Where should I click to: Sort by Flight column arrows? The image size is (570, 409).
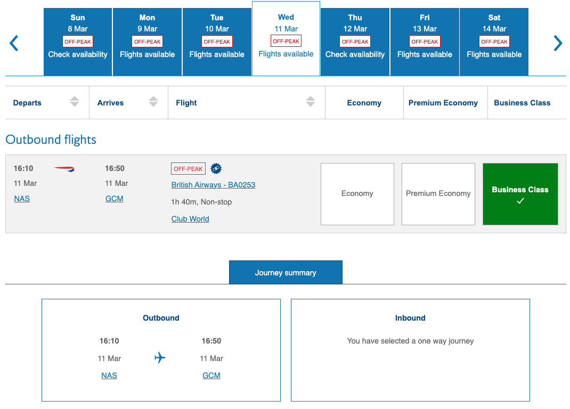click(x=311, y=102)
